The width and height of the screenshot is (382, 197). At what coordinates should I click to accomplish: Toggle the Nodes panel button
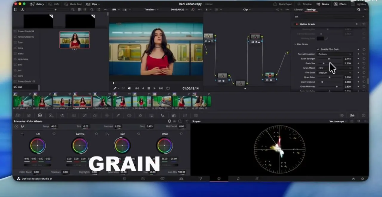pos(323,4)
